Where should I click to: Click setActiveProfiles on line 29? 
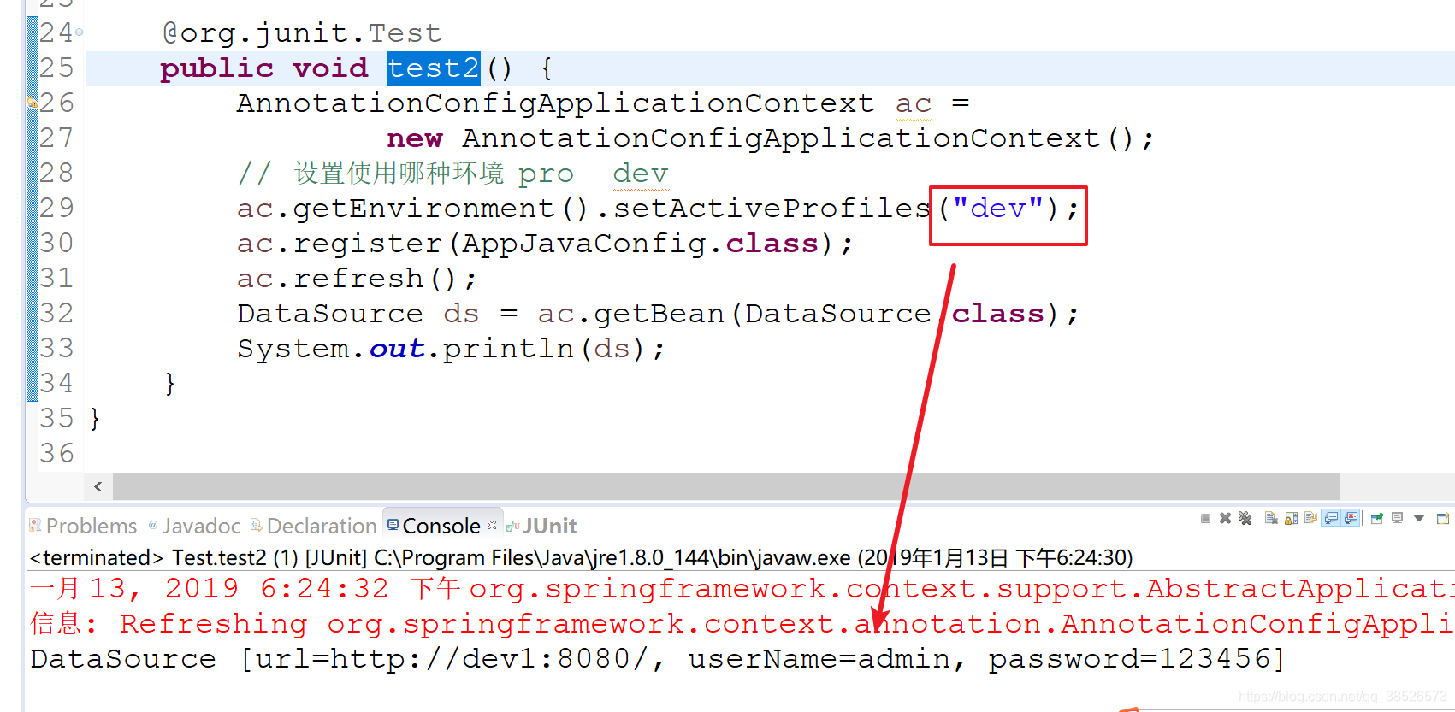pyautogui.click(x=772, y=209)
